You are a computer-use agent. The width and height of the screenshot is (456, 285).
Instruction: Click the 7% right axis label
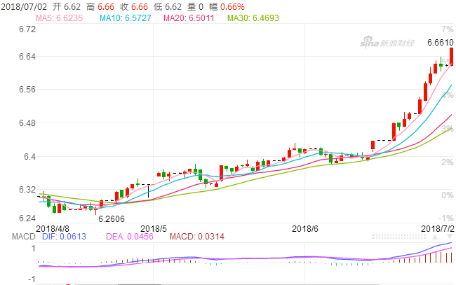click(x=446, y=29)
